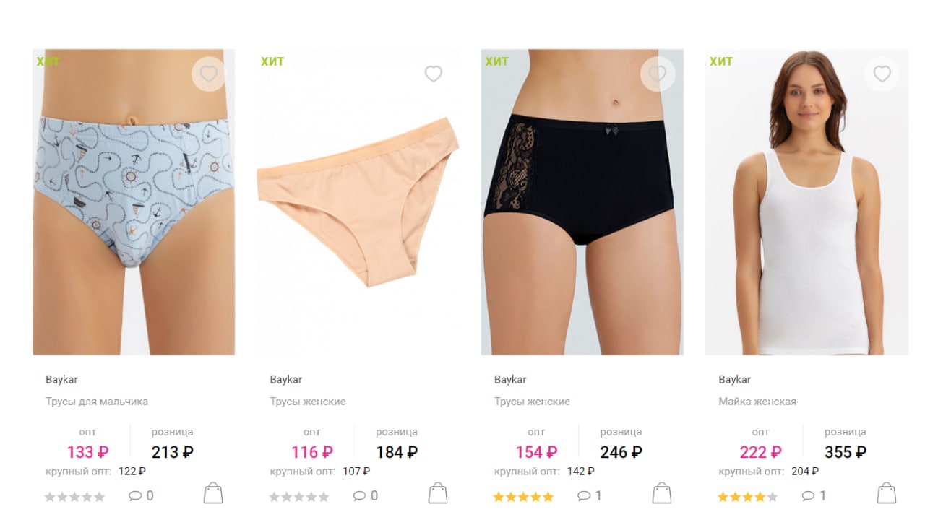
Task: Toggle wishlist heart on white tank top
Action: pos(882,74)
